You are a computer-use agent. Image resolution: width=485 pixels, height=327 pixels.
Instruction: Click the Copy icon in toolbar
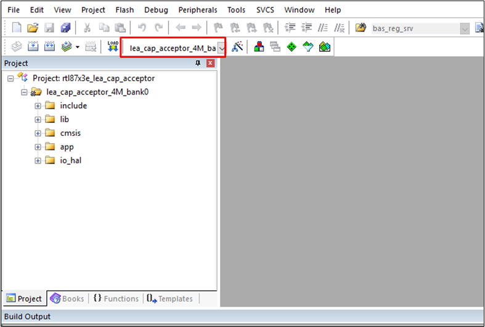click(x=104, y=28)
